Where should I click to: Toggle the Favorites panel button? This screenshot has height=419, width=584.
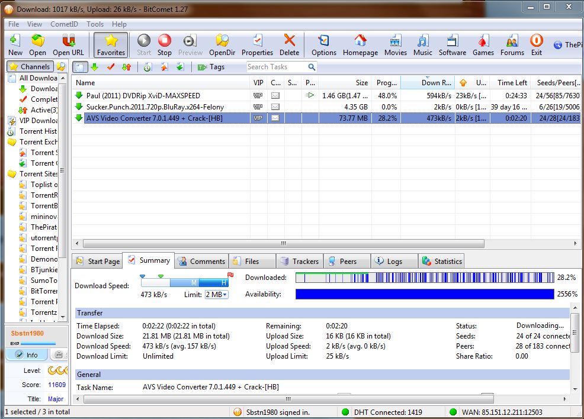111,44
